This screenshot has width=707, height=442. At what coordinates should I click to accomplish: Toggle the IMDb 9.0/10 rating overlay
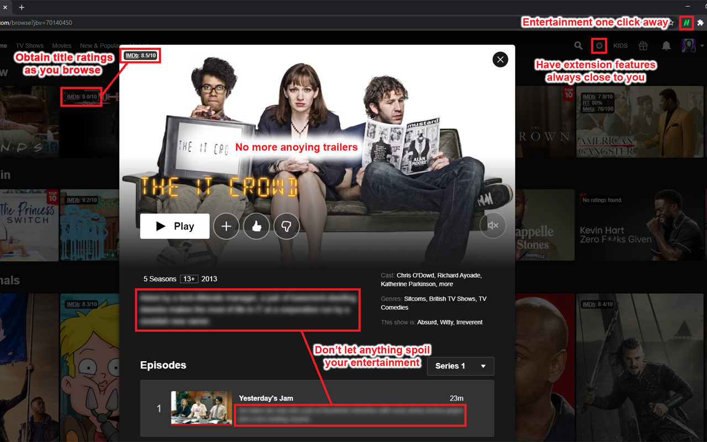(x=81, y=97)
